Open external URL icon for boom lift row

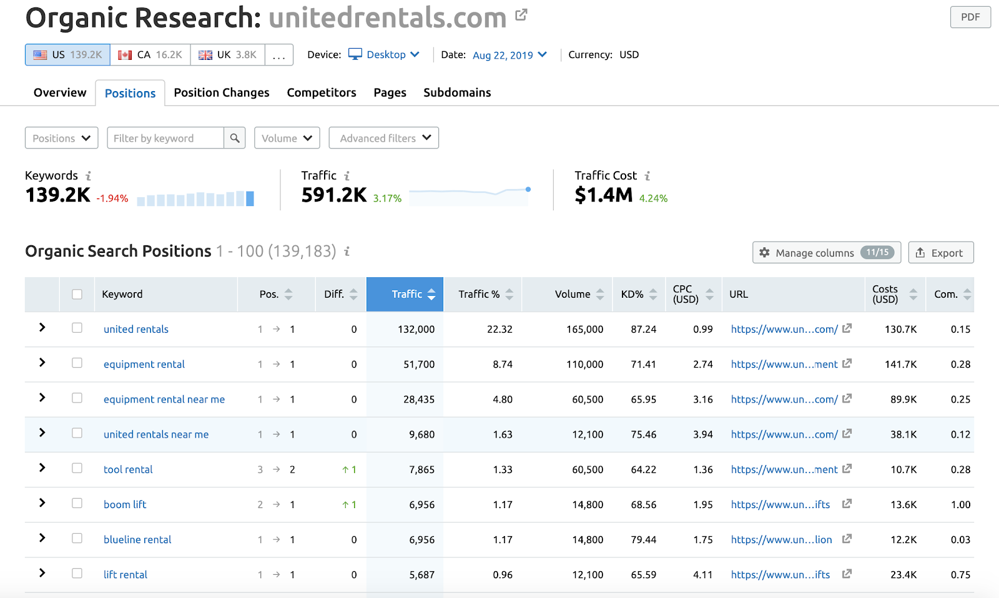tap(847, 504)
